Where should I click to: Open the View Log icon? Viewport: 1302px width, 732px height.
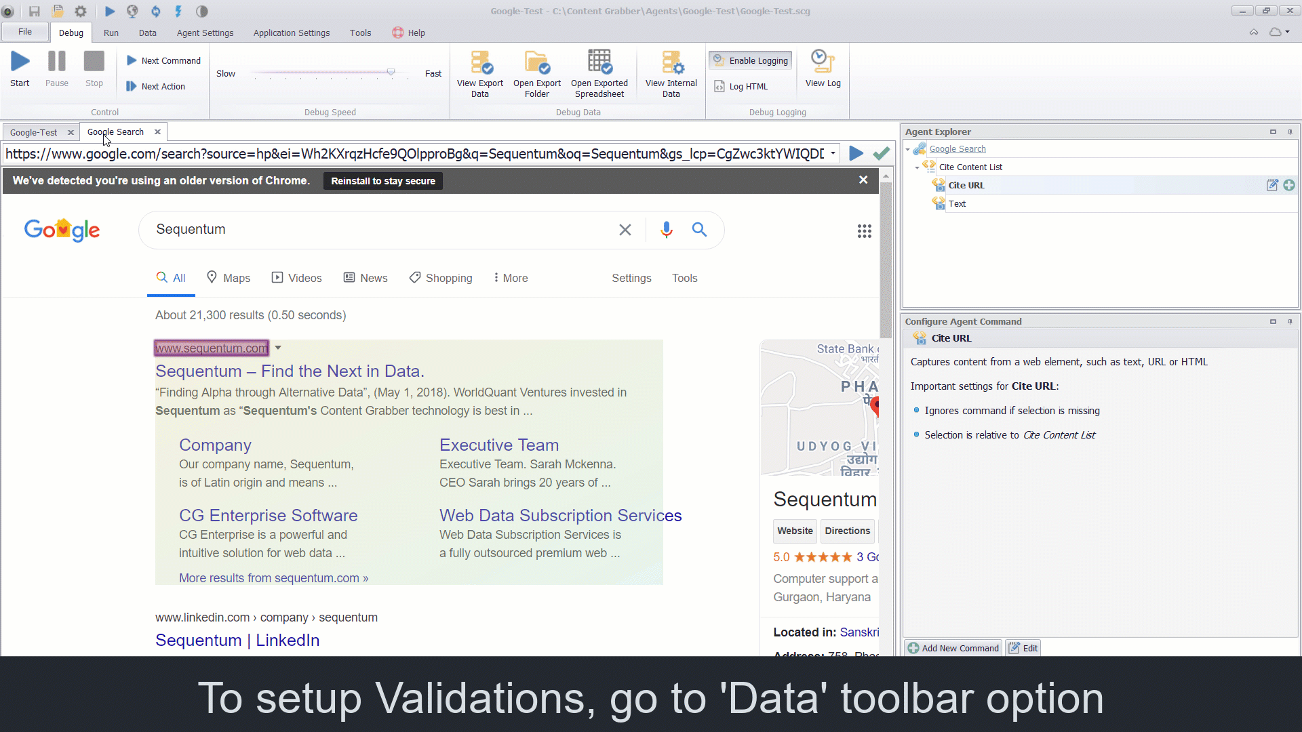click(823, 62)
